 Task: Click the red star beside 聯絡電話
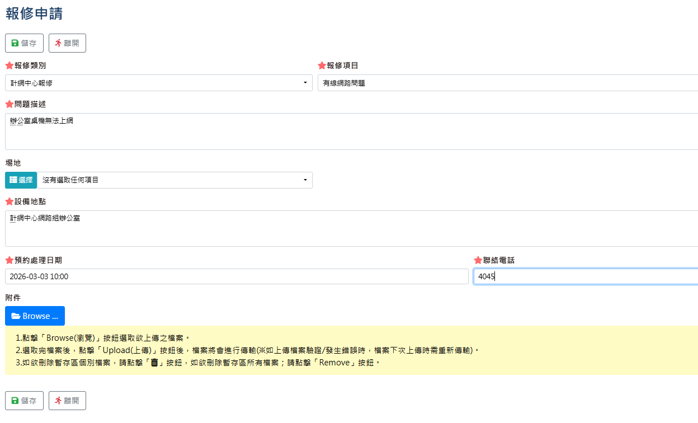coord(477,260)
